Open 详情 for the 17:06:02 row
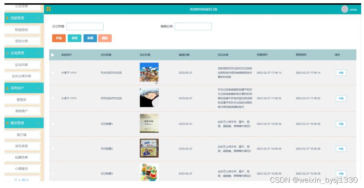The height and width of the screenshot is (188, 364). 341,98
